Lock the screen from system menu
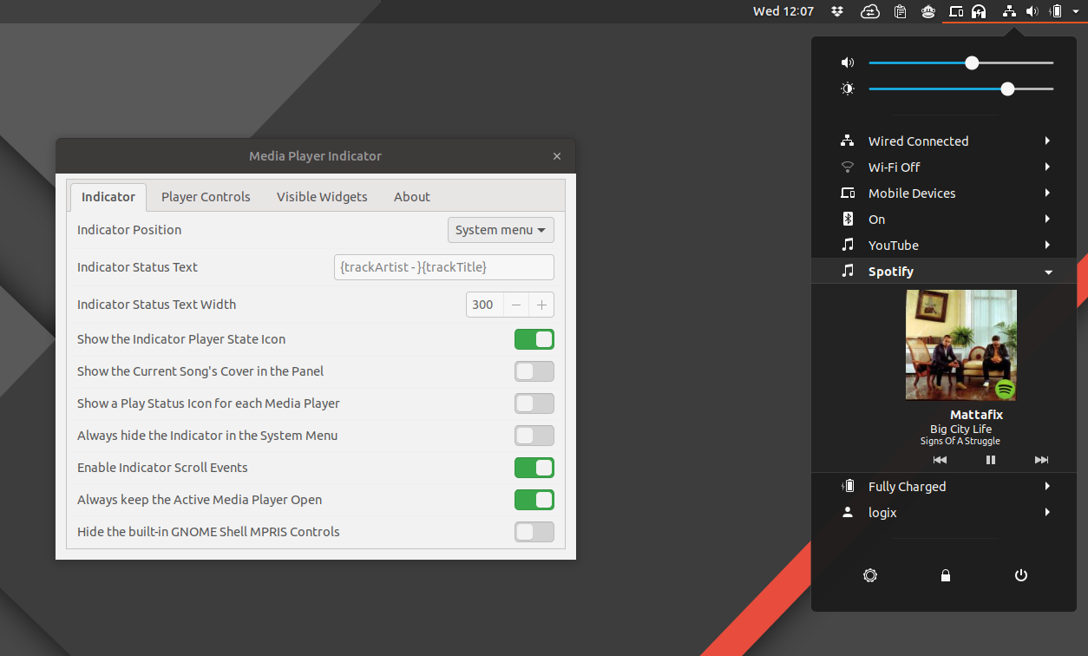Viewport: 1088px width, 656px height. tap(946, 575)
